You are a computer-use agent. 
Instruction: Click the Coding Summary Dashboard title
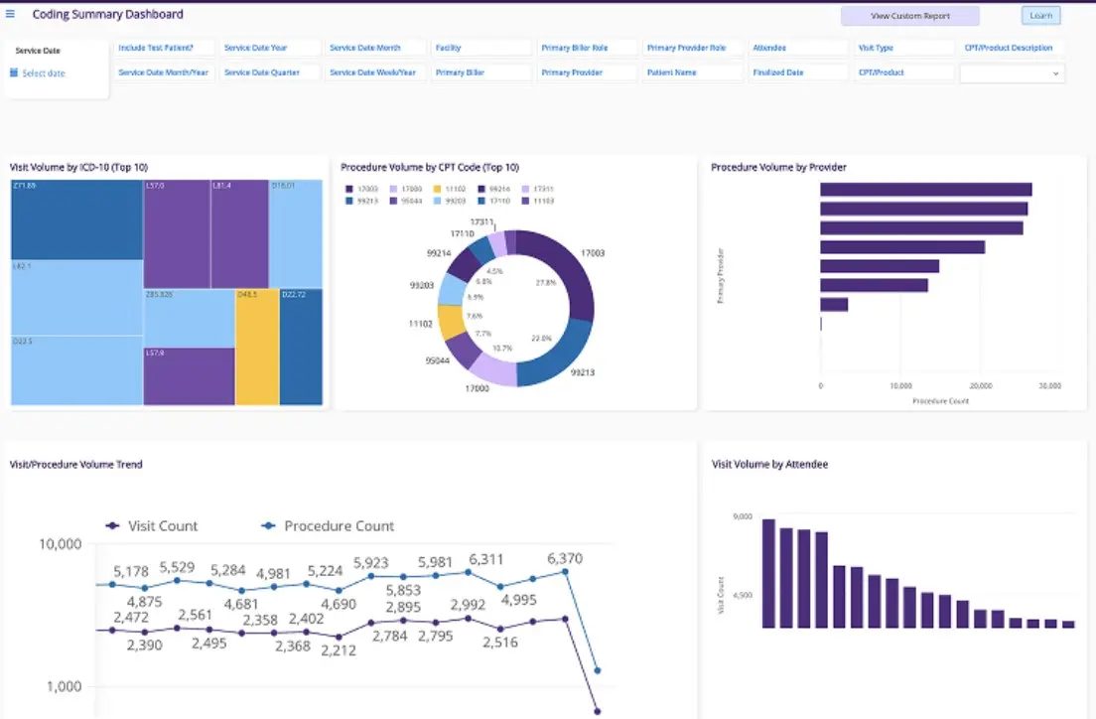click(x=107, y=14)
